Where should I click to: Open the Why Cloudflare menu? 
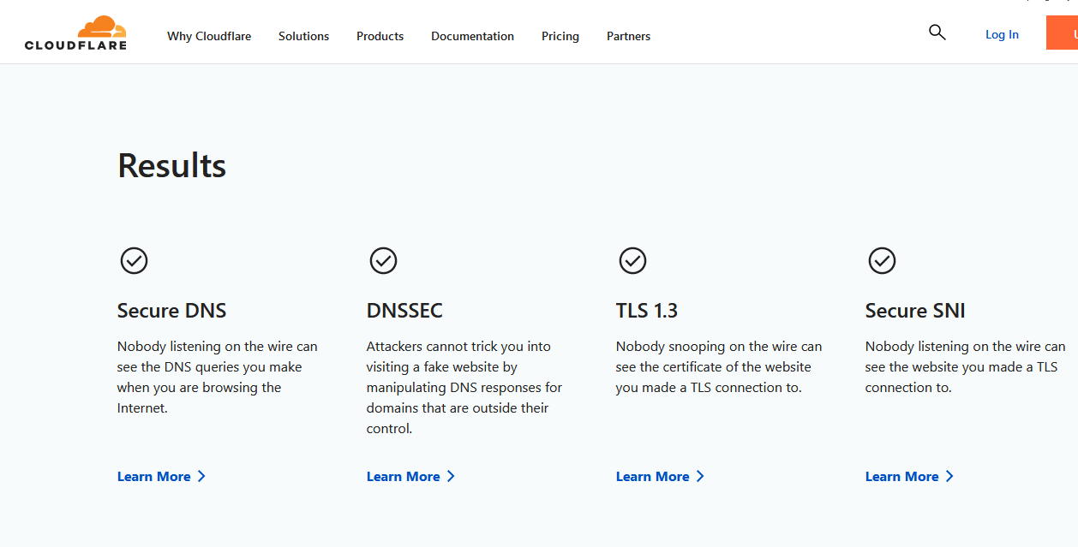pos(209,36)
